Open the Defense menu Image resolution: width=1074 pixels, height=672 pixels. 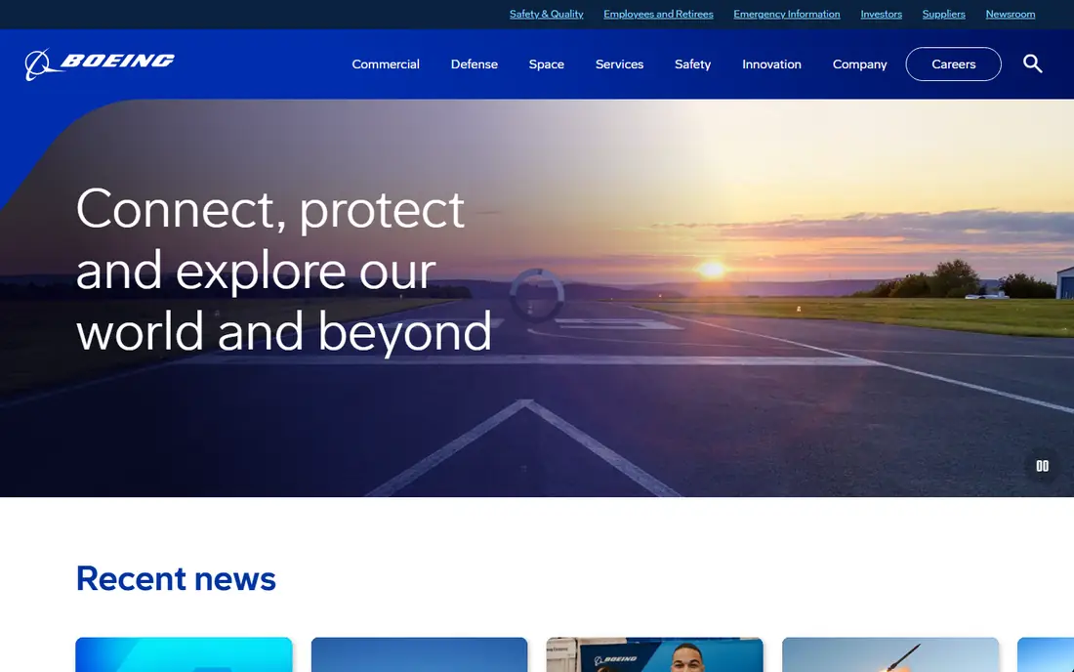click(474, 64)
